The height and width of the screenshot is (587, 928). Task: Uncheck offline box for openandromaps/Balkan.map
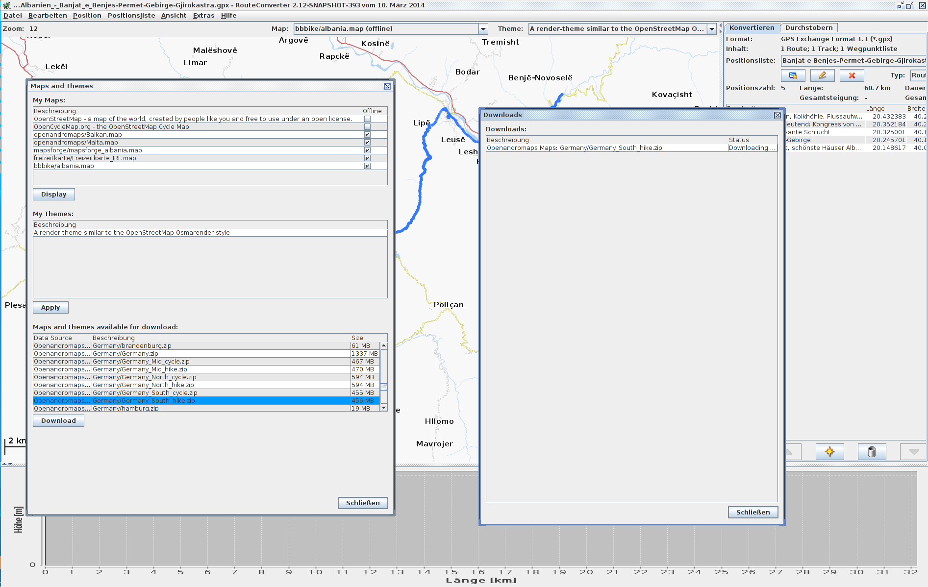point(367,135)
